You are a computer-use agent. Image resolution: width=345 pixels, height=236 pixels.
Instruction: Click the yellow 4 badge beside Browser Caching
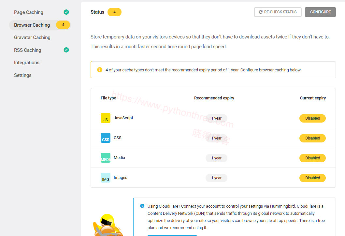point(63,25)
